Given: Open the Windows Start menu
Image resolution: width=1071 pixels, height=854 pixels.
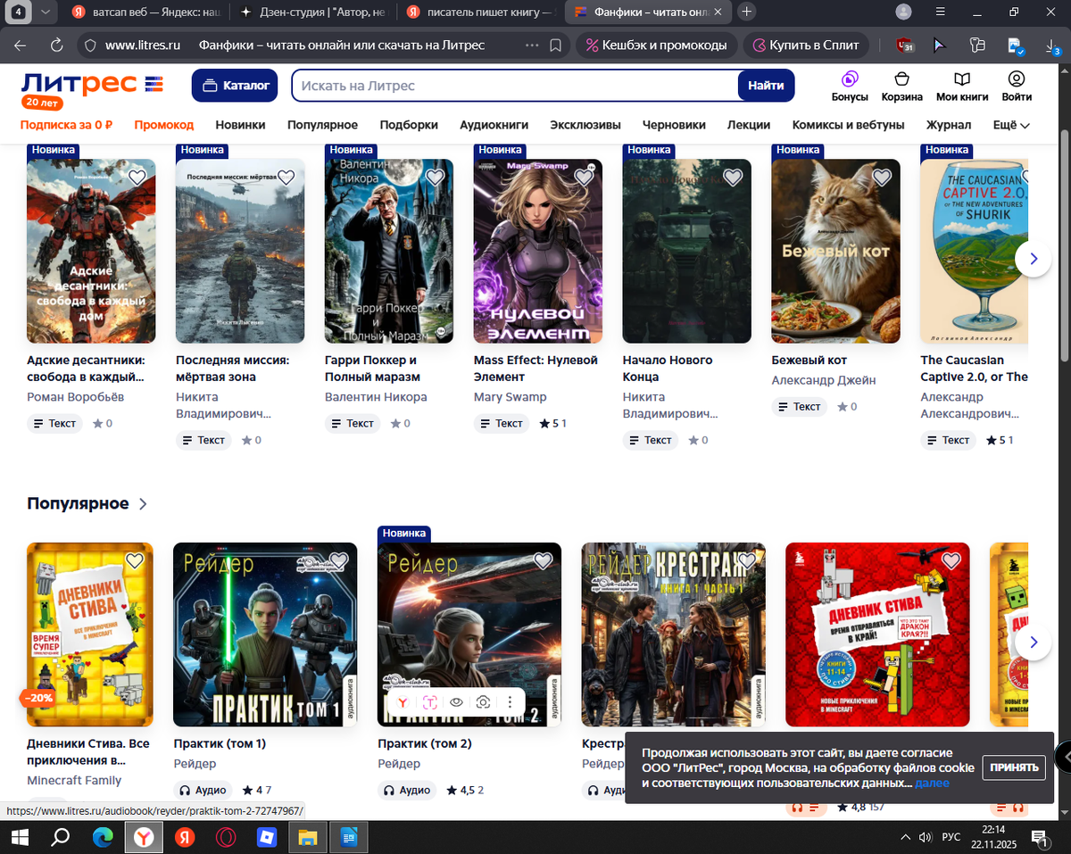Looking at the screenshot, I should [20, 836].
